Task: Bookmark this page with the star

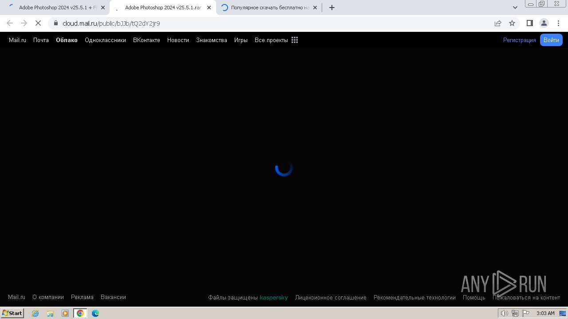Action: (x=512, y=23)
